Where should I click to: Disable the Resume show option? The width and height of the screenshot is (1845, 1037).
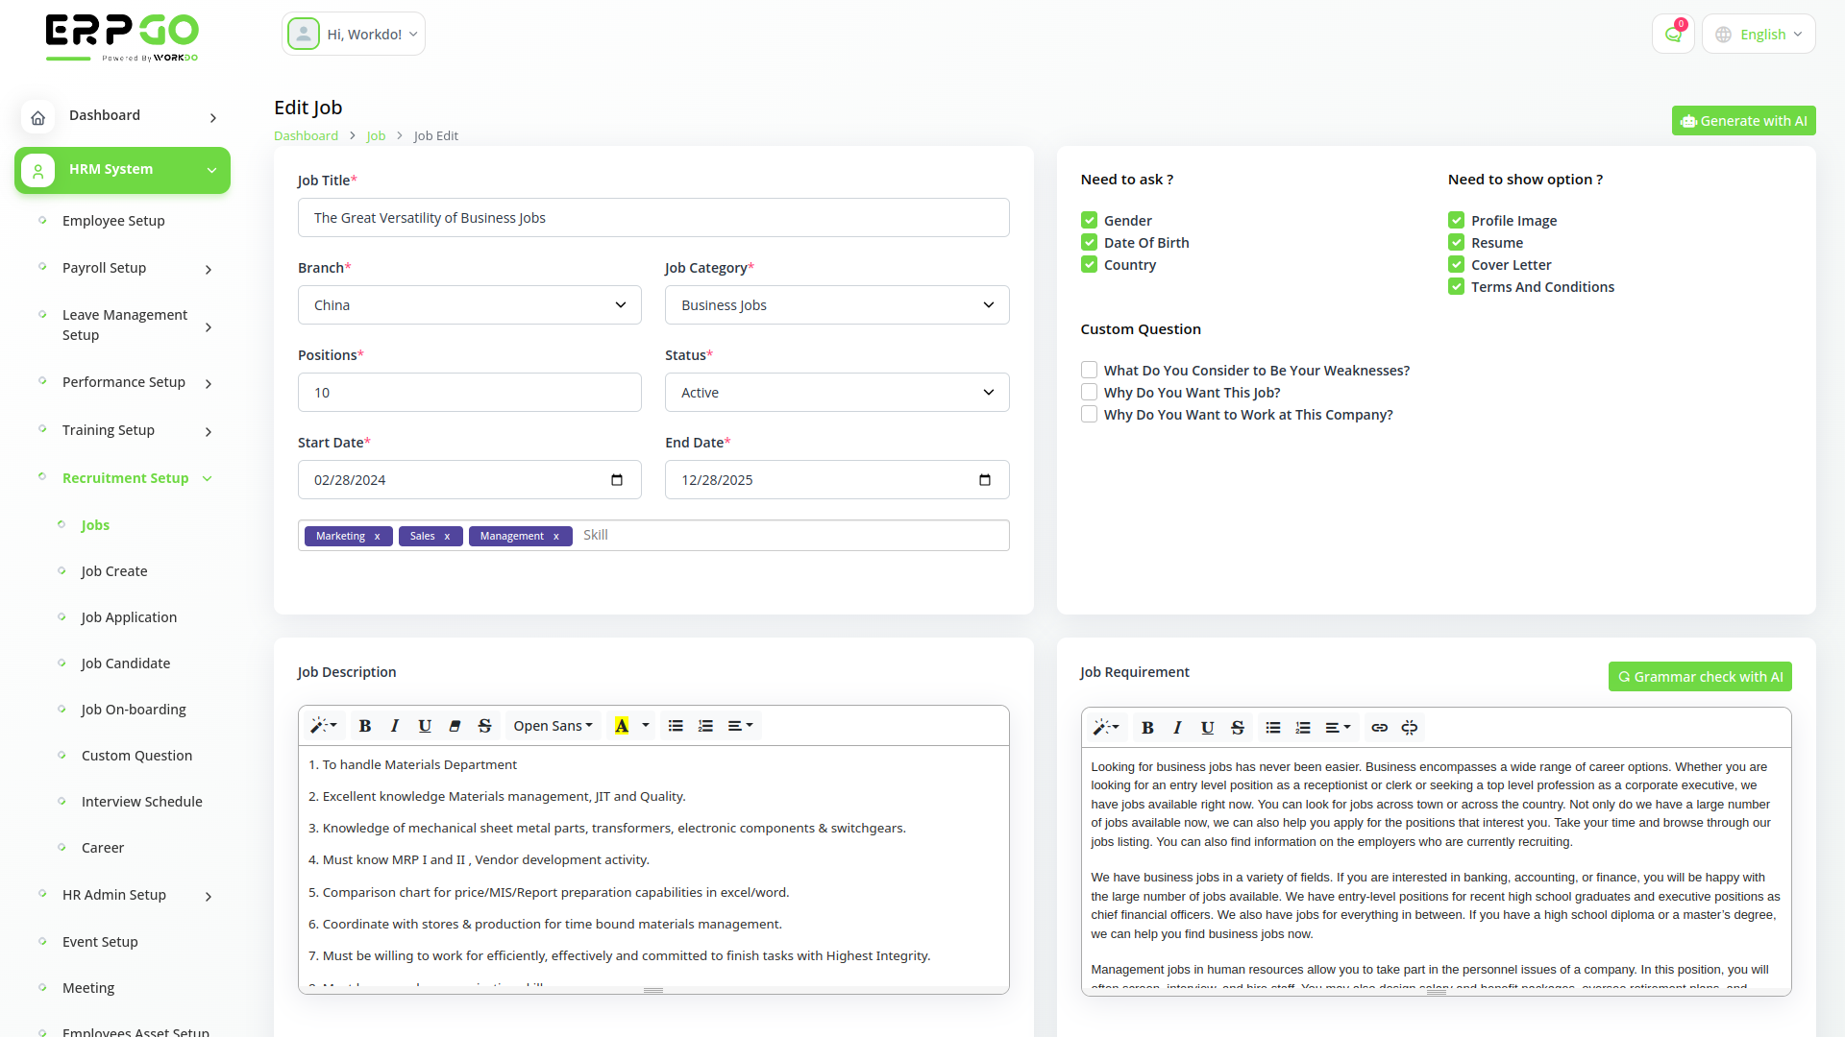coord(1457,242)
